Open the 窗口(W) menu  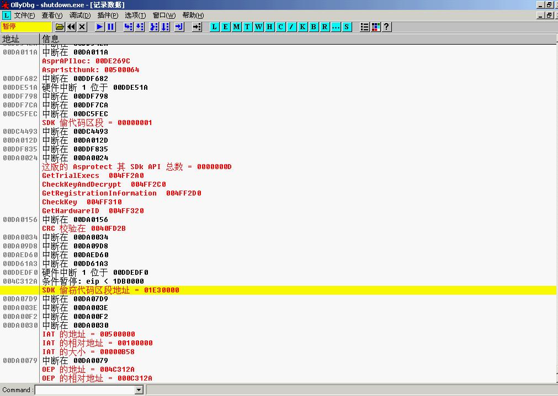164,15
